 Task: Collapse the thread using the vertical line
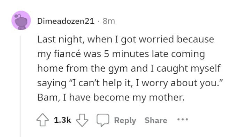pyautogui.click(x=20, y=86)
